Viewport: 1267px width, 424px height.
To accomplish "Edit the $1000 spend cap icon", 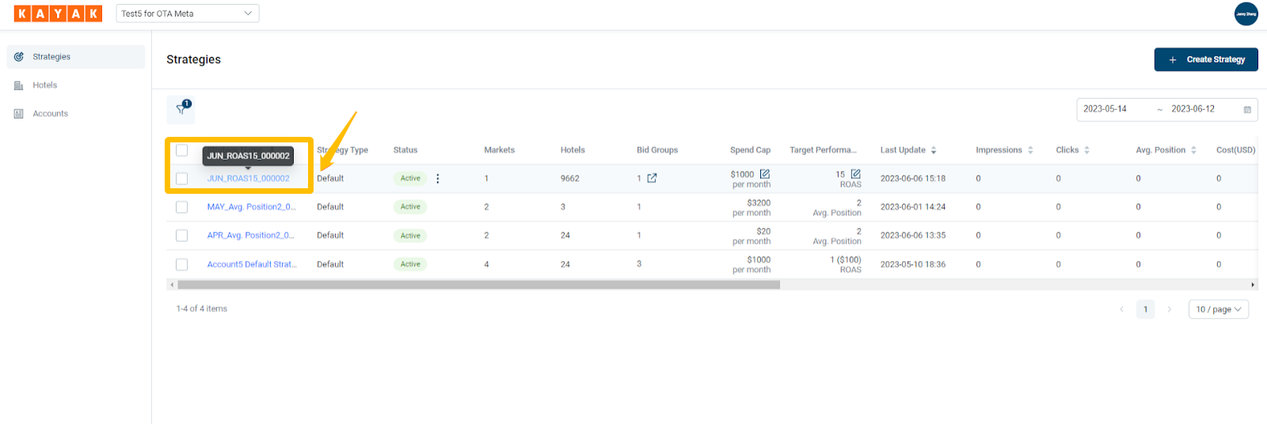I will click(x=765, y=174).
